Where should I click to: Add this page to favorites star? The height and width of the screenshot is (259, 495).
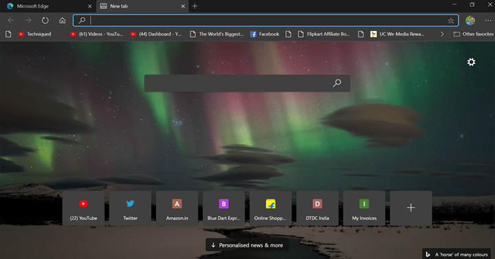tap(451, 21)
